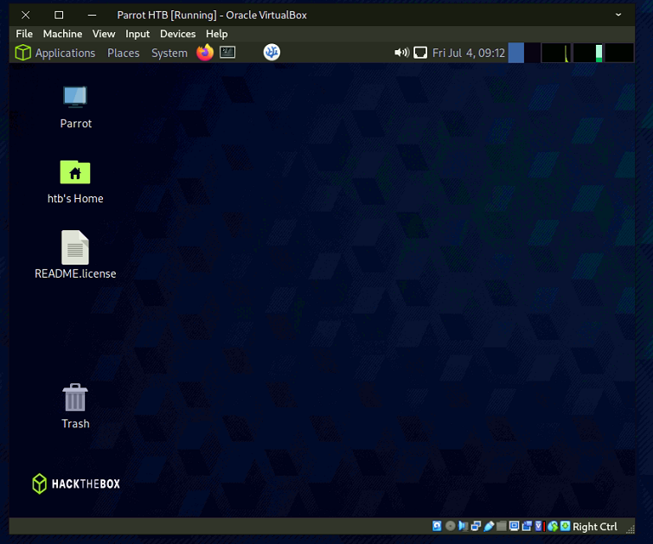Open the VirtualBox Machine menu
The image size is (653, 544).
pyautogui.click(x=62, y=34)
